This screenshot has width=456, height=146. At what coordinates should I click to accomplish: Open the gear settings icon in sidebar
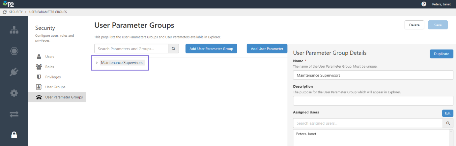pos(14,93)
